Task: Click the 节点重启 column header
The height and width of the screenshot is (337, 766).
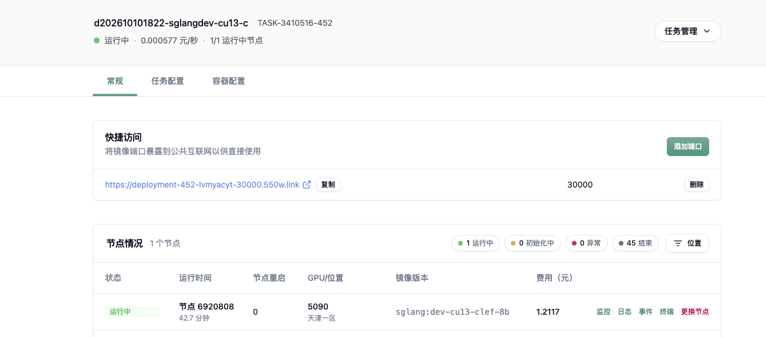Action: pos(269,278)
